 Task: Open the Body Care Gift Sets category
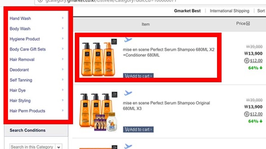tap(28, 49)
